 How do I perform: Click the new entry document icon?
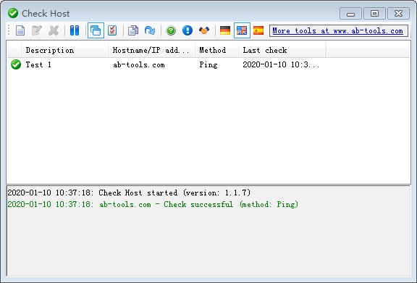click(x=20, y=30)
